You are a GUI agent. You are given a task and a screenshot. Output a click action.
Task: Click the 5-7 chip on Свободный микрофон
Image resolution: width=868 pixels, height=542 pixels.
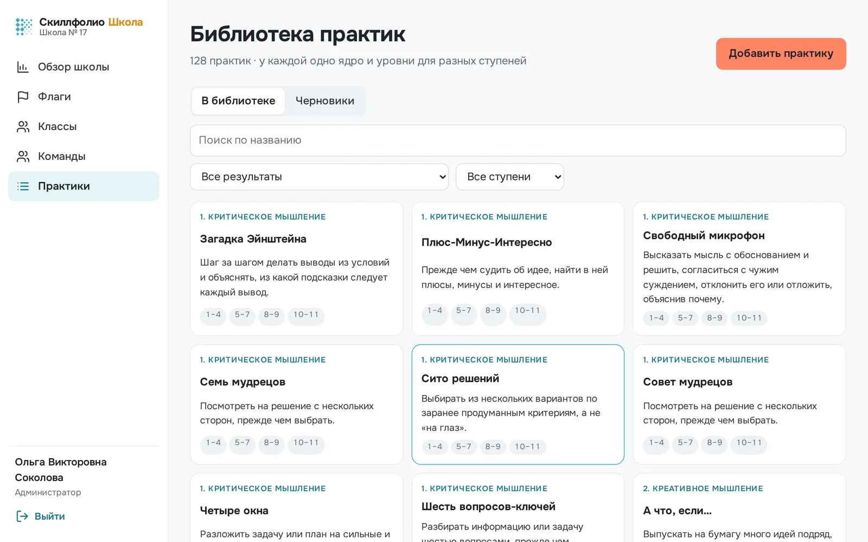pos(685,318)
